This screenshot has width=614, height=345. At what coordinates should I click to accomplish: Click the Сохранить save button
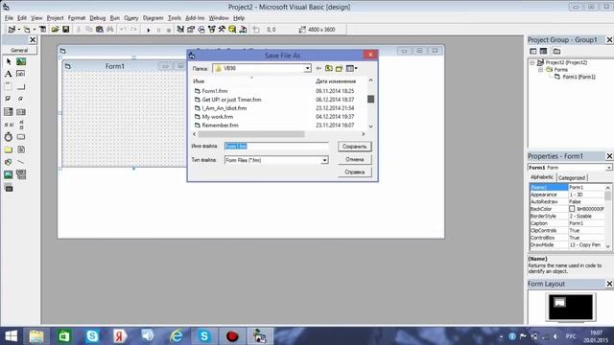click(355, 147)
